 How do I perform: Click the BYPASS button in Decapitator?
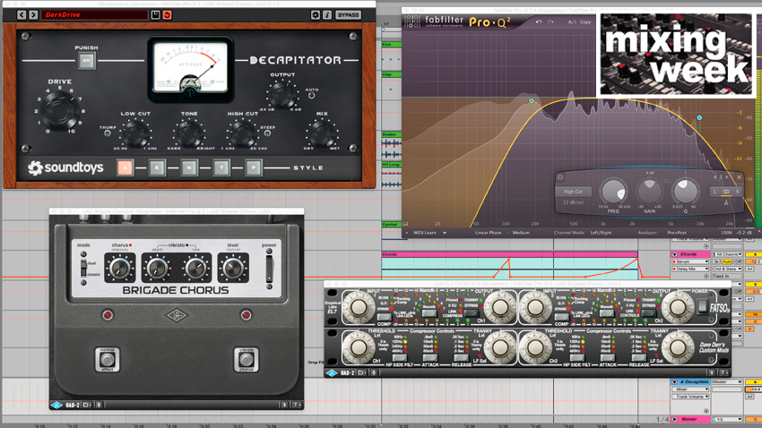348,15
